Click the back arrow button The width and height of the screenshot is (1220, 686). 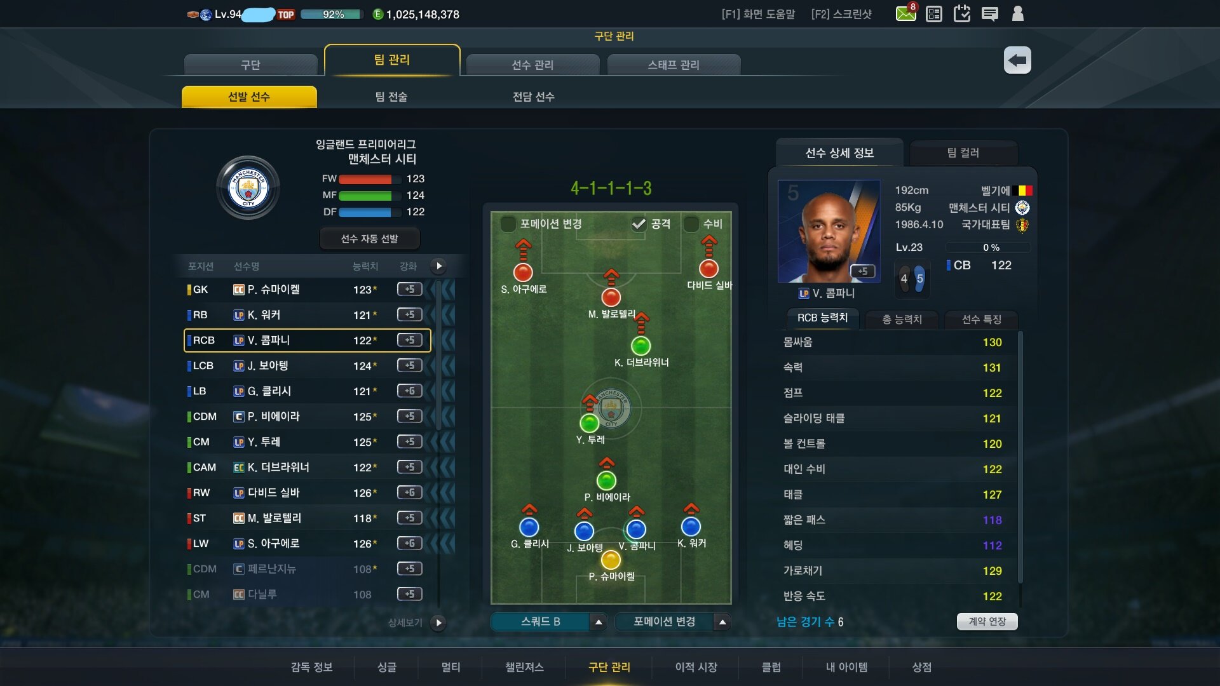coord(1017,60)
